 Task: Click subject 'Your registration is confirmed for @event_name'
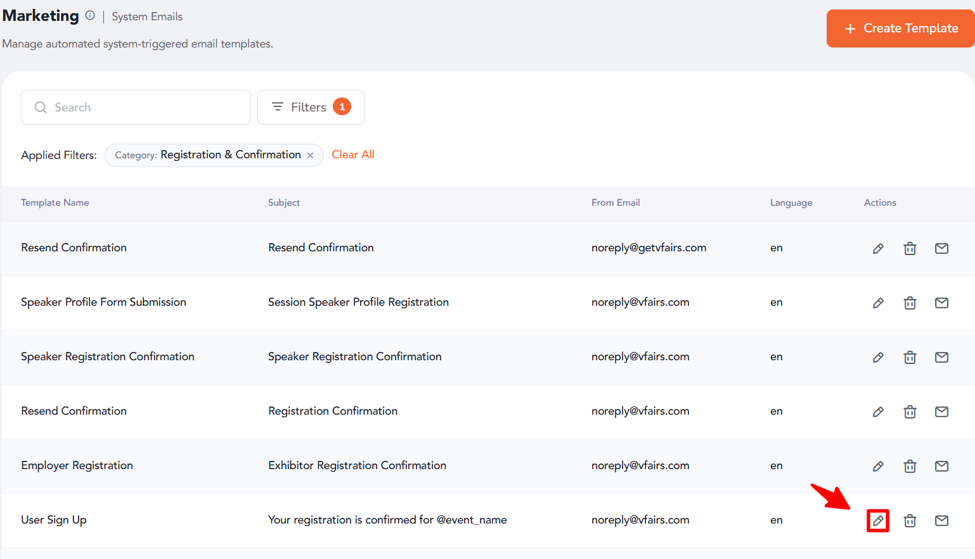[387, 520]
